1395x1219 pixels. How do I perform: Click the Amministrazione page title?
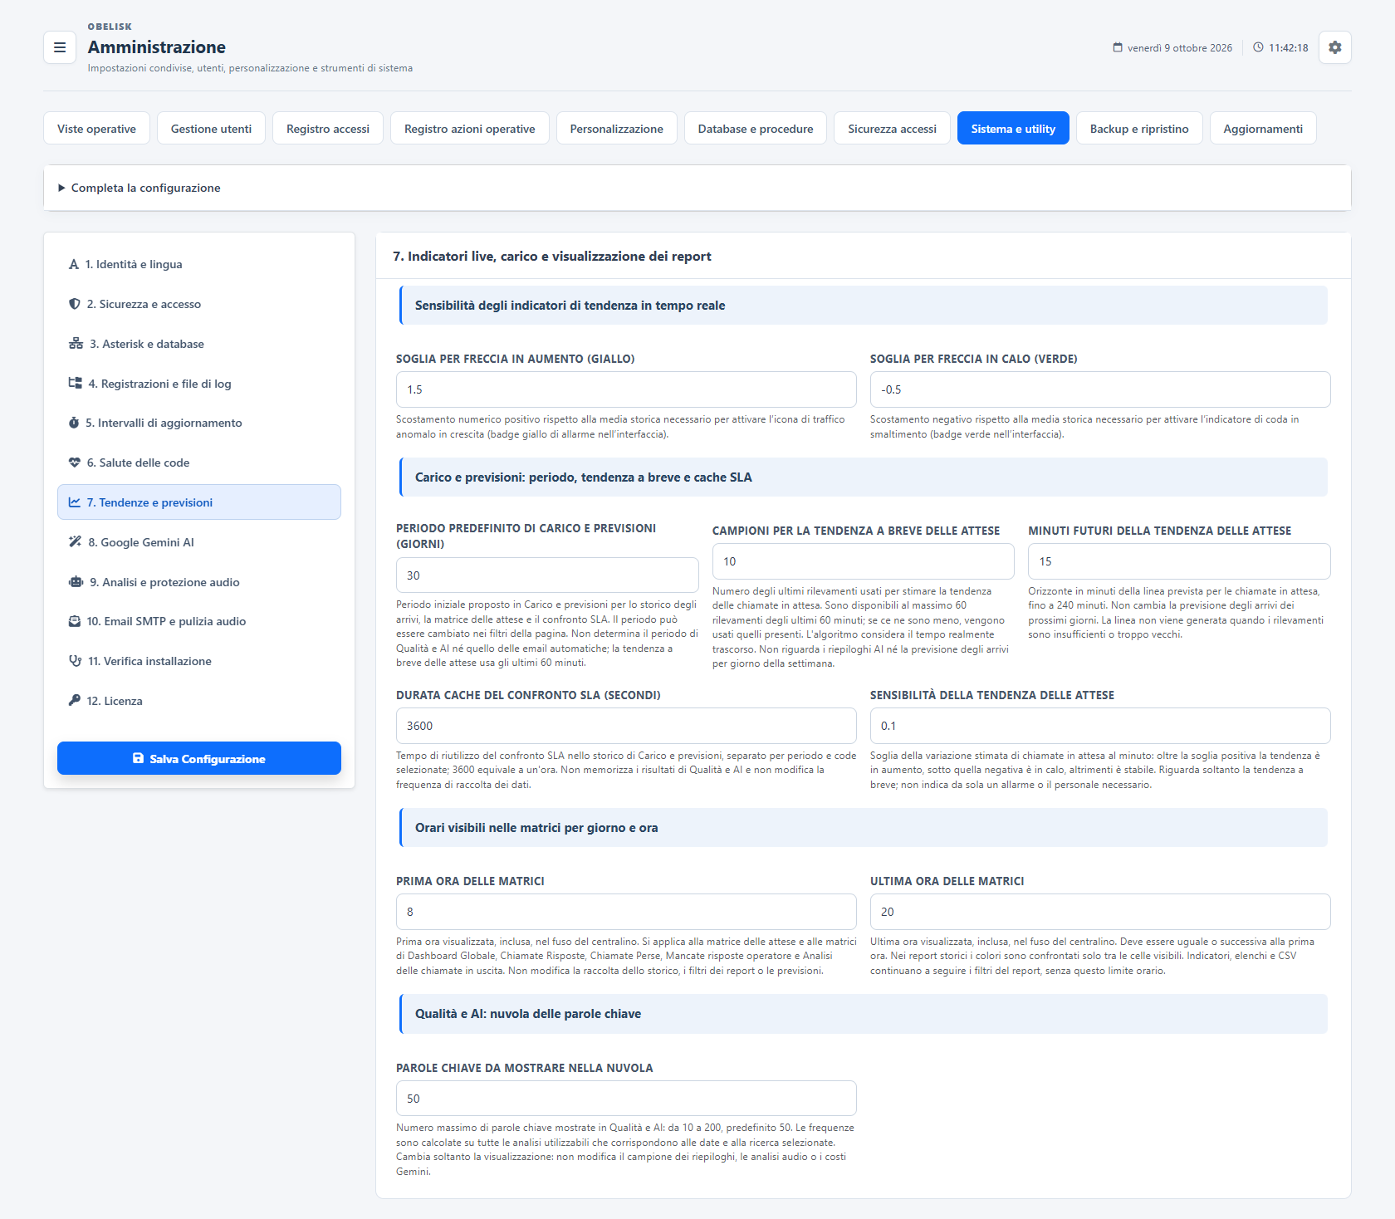157,47
